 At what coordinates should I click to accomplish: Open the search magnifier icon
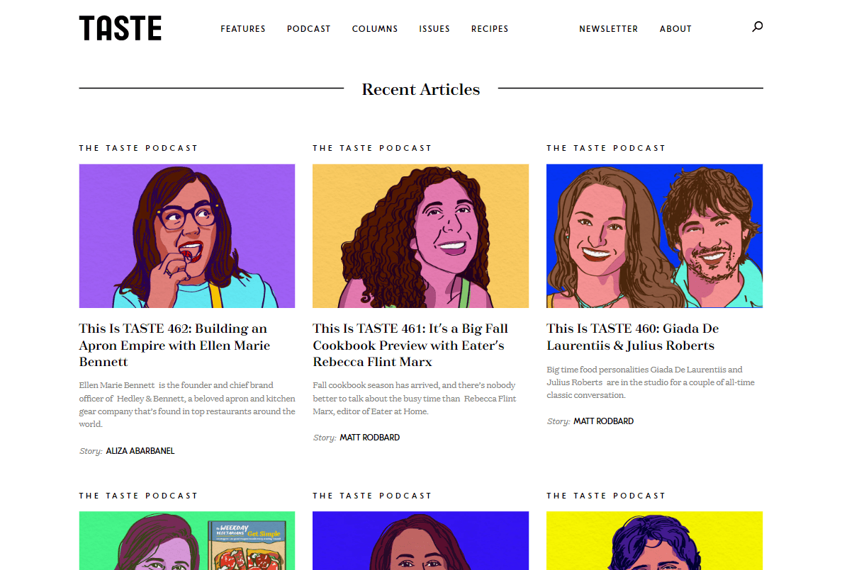757,28
